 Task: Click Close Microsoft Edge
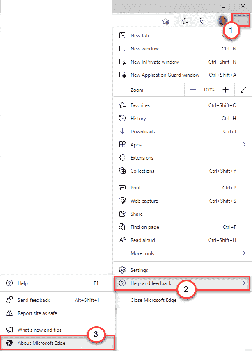point(153,300)
